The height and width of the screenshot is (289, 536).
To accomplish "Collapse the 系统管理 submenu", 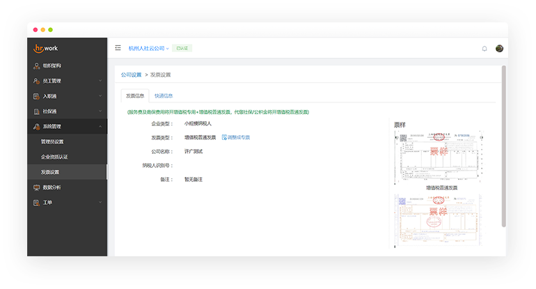I will pyautogui.click(x=100, y=127).
